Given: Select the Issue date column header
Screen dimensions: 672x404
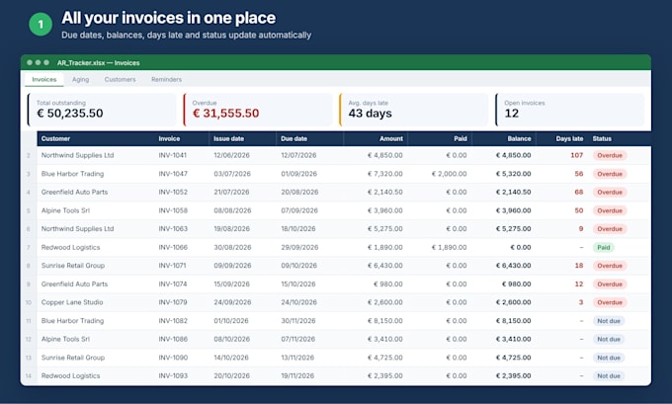Looking at the screenshot, I should [229, 138].
